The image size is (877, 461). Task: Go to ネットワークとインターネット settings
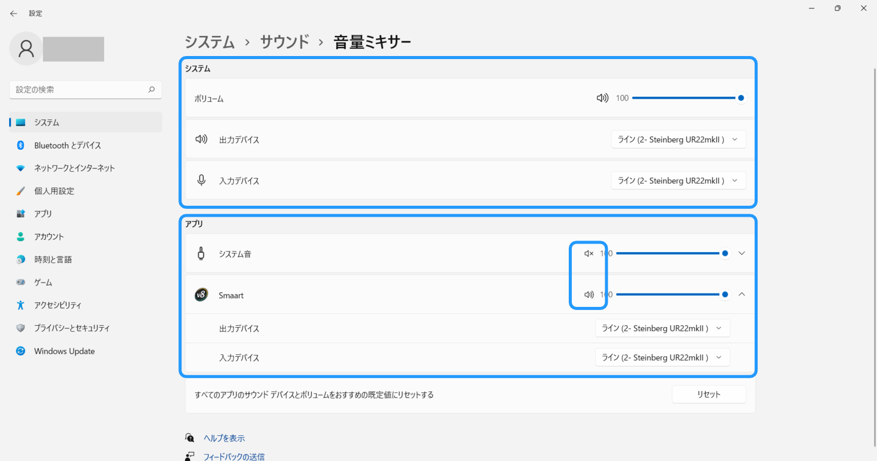[74, 168]
